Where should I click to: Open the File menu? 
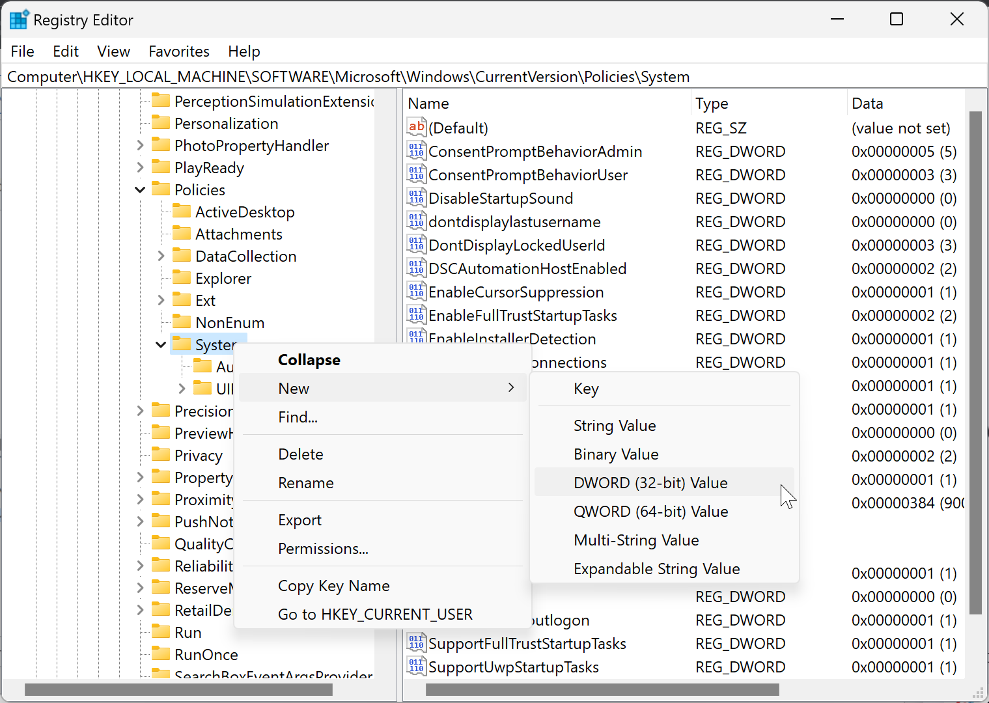coord(23,51)
